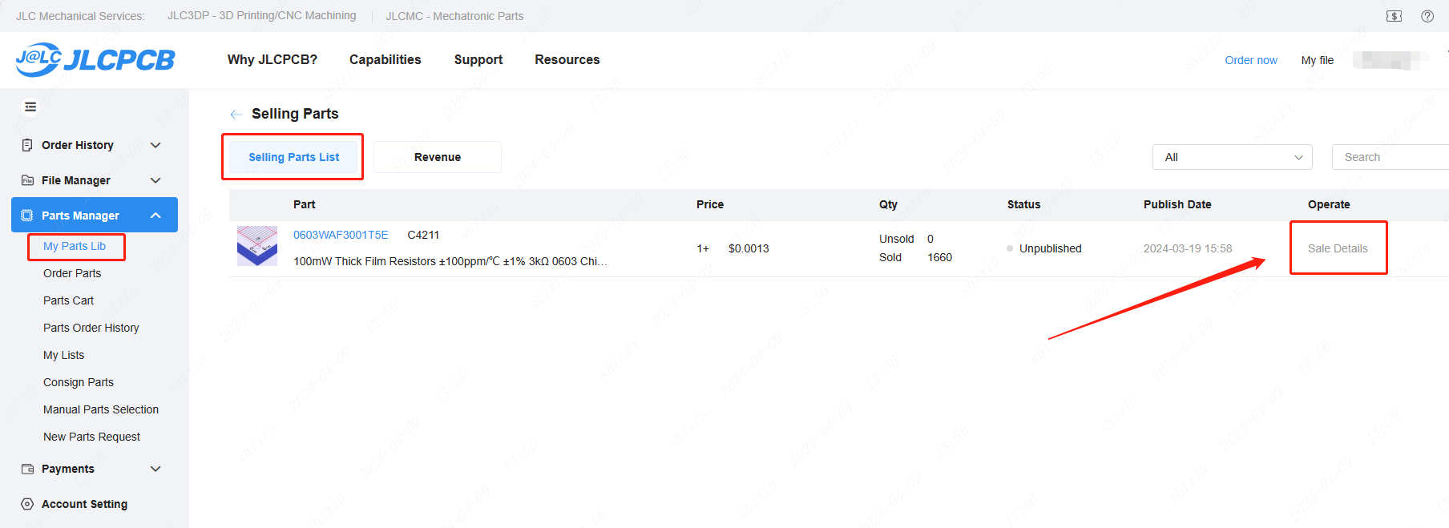Click the 2024-03-19 15:58 publish date

[x=1188, y=248]
